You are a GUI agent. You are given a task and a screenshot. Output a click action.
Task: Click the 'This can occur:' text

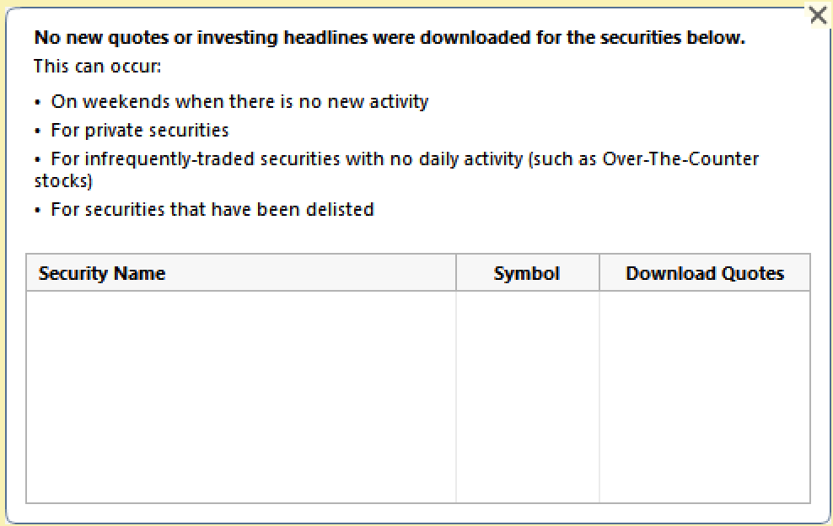97,67
